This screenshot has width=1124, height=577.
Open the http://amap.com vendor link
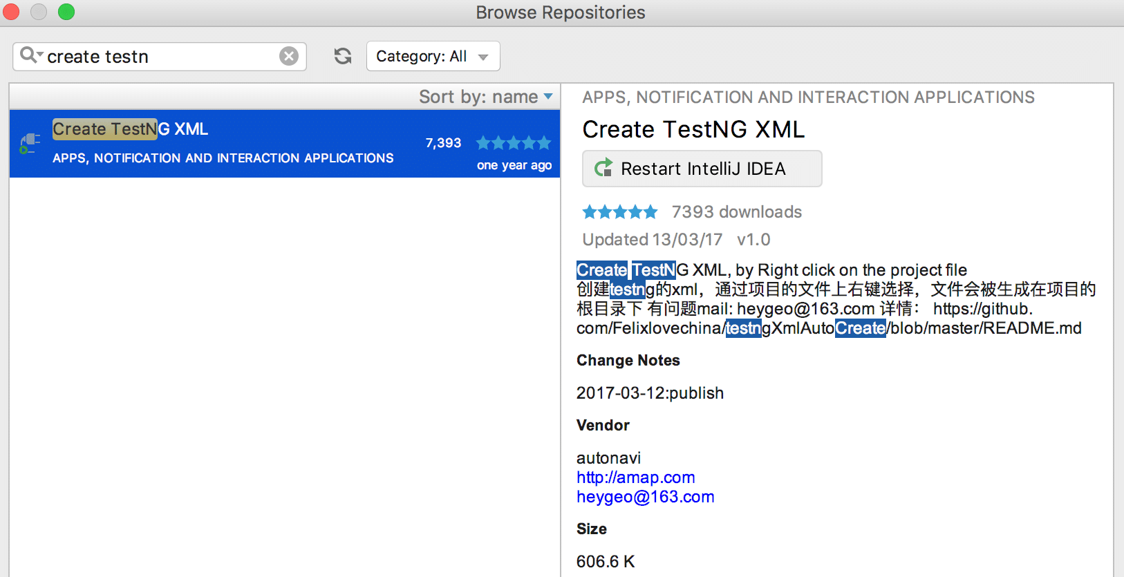[x=635, y=477]
